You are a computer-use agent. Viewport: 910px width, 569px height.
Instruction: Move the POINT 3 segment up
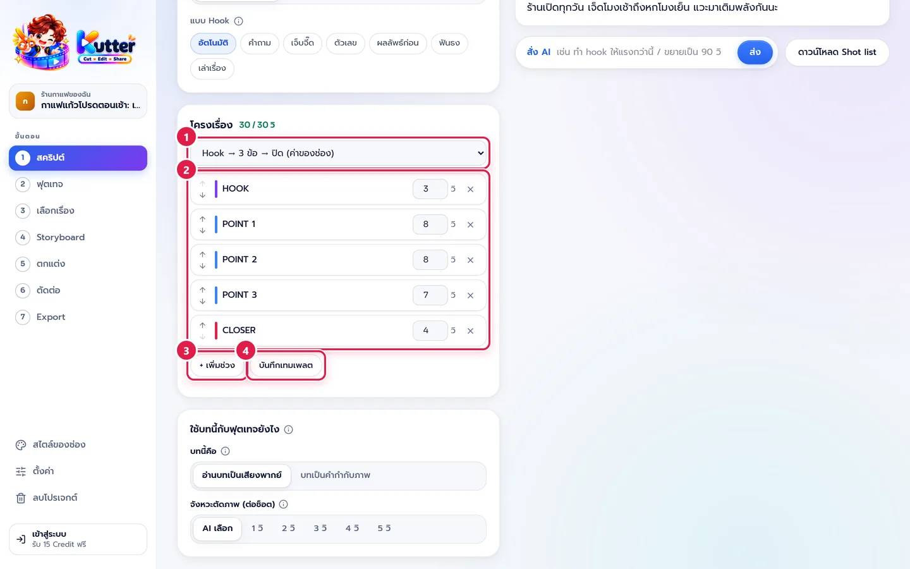(x=202, y=290)
